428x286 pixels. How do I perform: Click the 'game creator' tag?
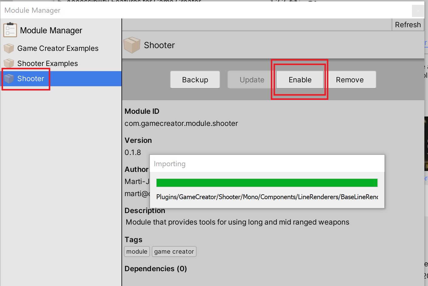(x=174, y=251)
